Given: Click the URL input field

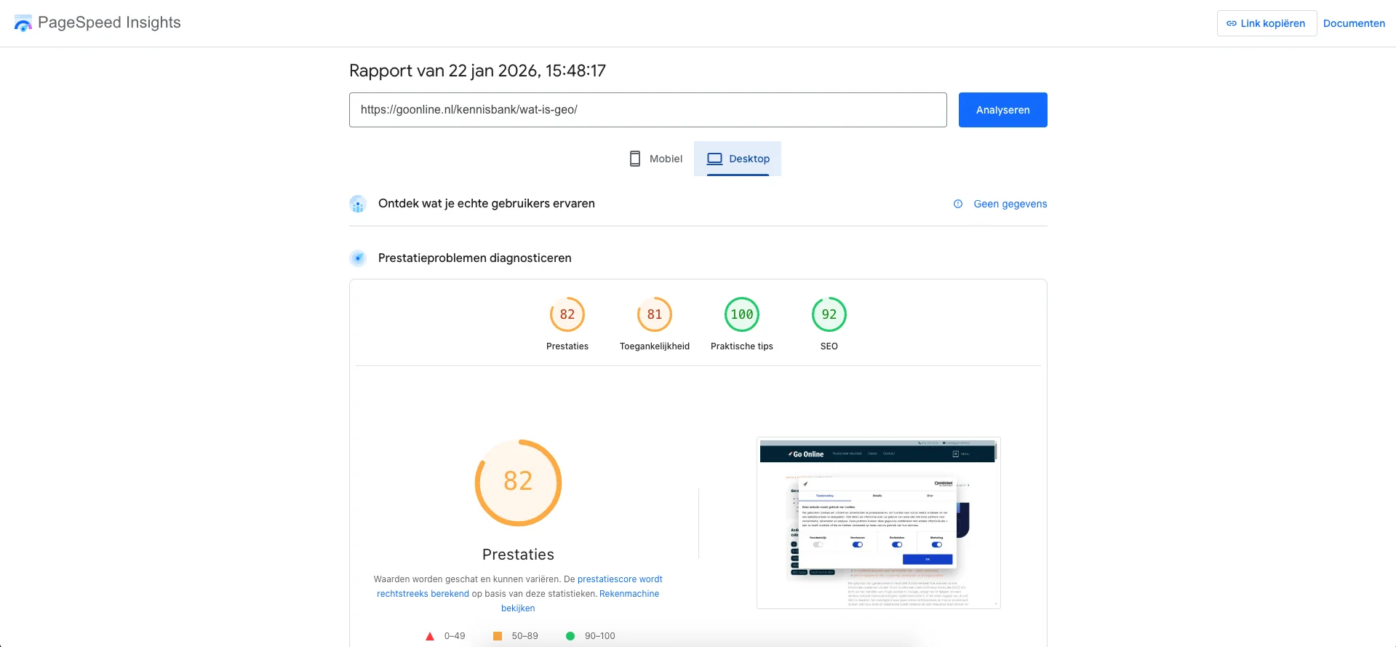Looking at the screenshot, I should pos(647,110).
